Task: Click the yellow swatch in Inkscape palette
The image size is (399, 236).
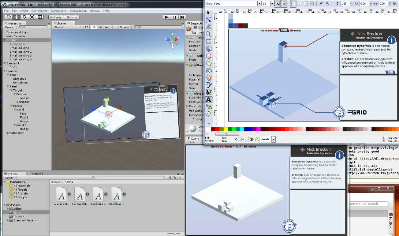Action: pos(225,129)
